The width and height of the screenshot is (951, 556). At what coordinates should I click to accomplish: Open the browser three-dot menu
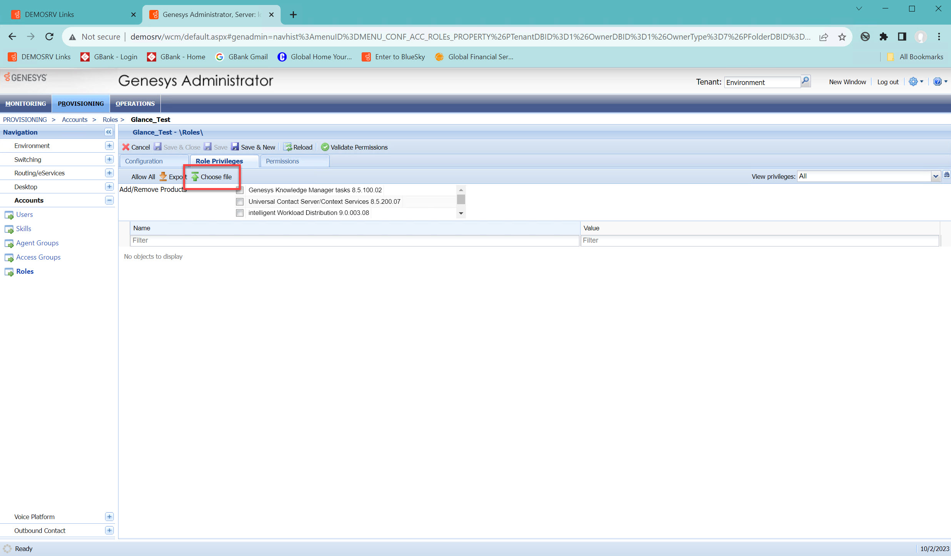[939, 37]
